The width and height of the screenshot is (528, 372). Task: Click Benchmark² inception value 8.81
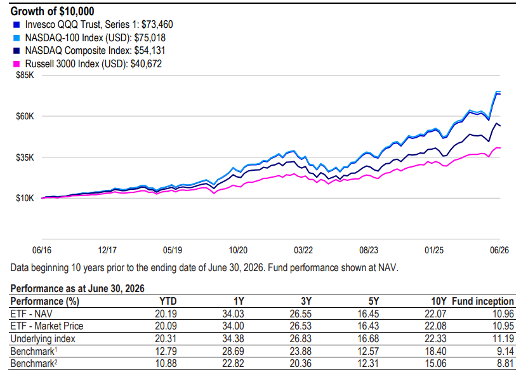point(505,364)
